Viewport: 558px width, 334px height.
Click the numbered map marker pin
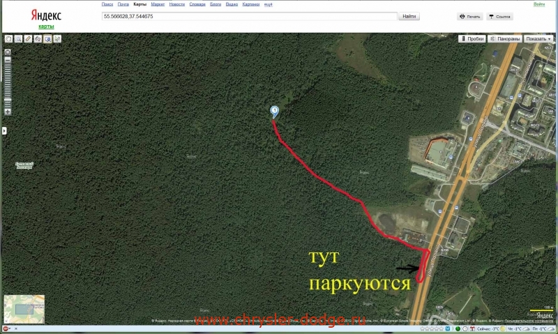tap(275, 112)
